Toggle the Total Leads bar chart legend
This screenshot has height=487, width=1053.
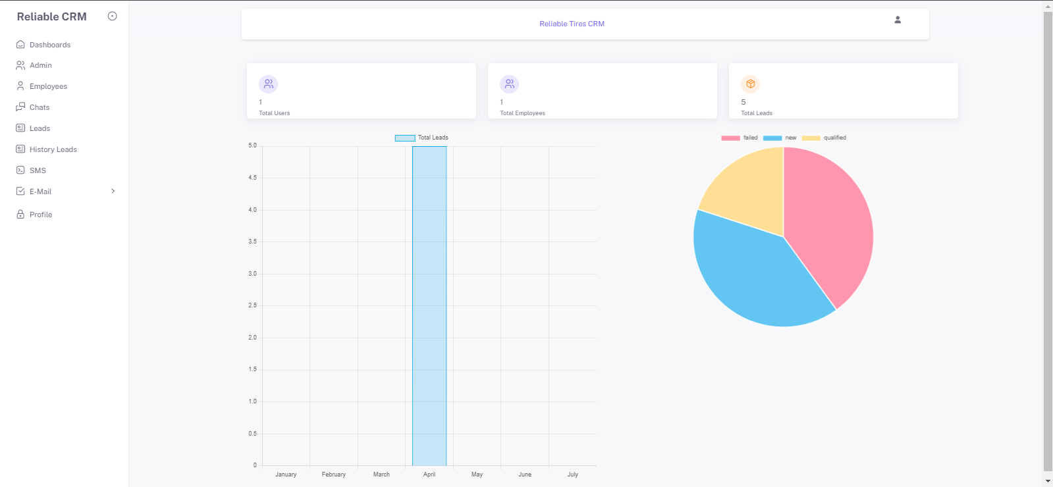(421, 138)
